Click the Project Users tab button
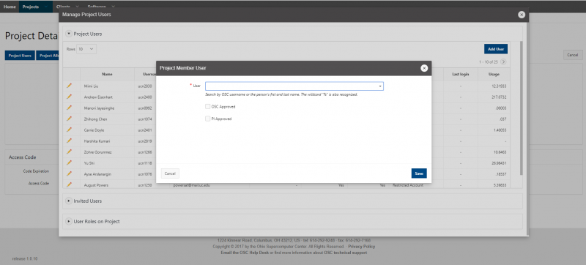This screenshot has height=265, width=586. (20, 56)
